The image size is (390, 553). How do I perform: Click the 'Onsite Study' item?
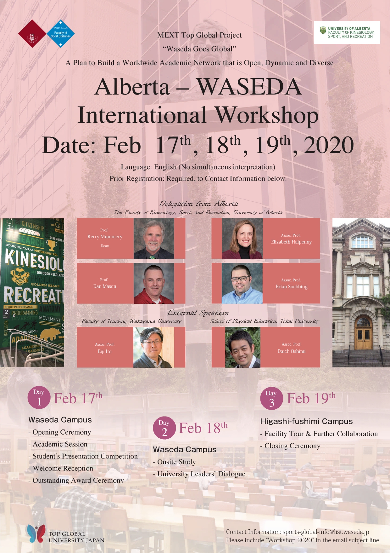coord(175,462)
